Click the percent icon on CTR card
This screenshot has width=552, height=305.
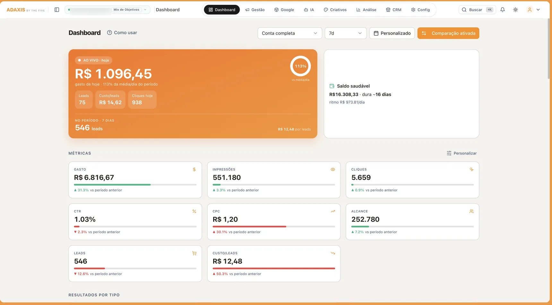coord(194,211)
